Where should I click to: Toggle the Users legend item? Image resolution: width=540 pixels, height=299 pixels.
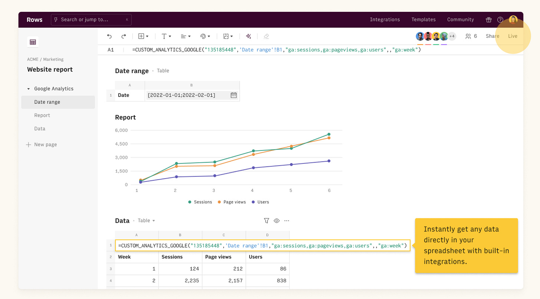[260, 202]
